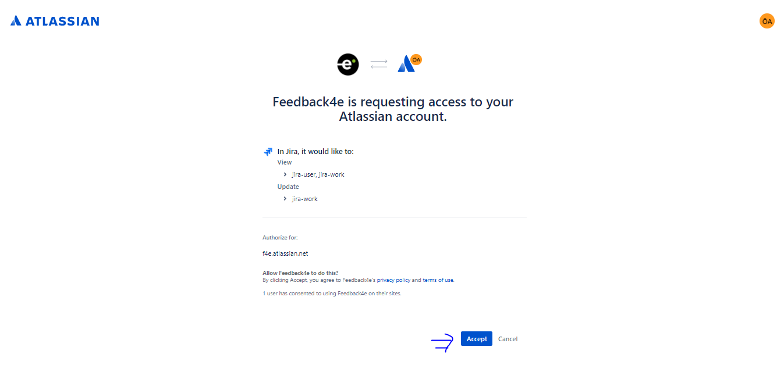Click the Jira product icon
Viewport: 784px width, 379px height.
click(268, 152)
